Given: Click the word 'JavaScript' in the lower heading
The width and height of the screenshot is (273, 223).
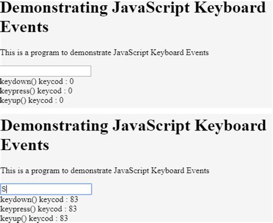Looking at the screenshot, I should pos(151,126).
